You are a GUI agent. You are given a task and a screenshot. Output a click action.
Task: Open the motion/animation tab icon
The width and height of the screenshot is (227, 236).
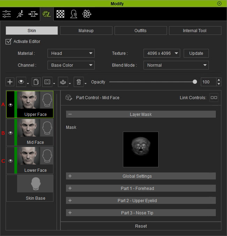(20, 14)
